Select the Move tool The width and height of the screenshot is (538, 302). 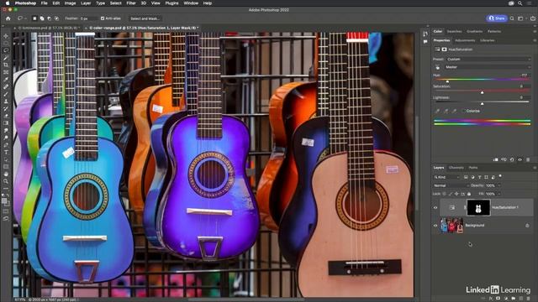[x=6, y=36]
